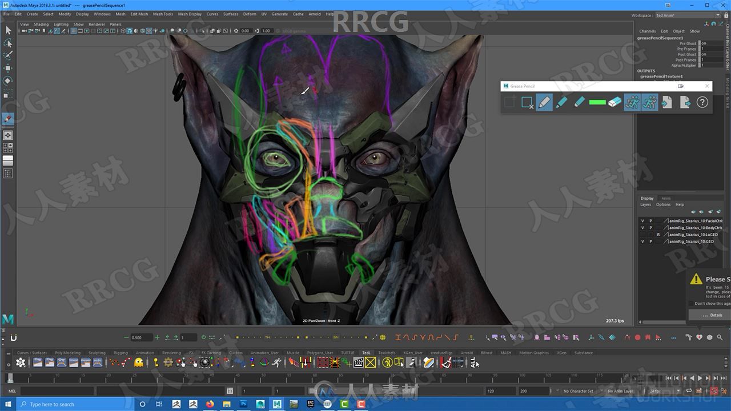Select the Eraser tool in Grease Pencil
Screen dimensions: 731x411
[x=614, y=102]
